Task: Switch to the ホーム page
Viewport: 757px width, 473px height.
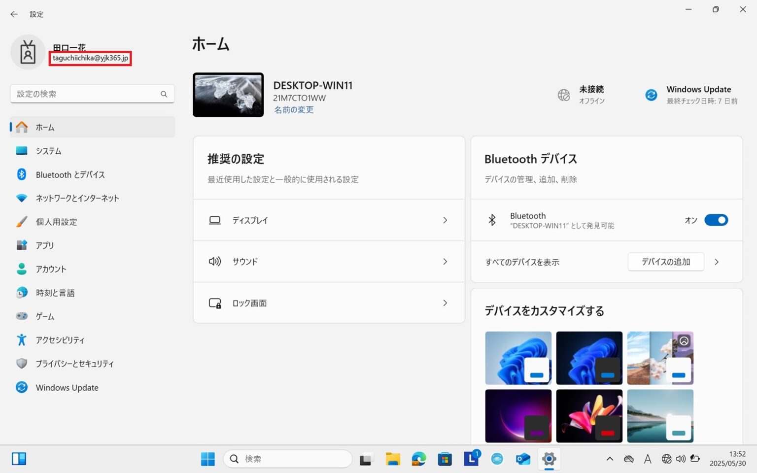Action: click(x=45, y=127)
